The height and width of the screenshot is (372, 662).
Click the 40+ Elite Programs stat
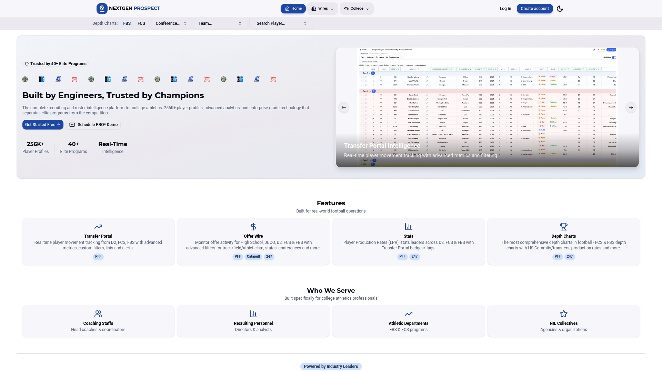tap(73, 147)
